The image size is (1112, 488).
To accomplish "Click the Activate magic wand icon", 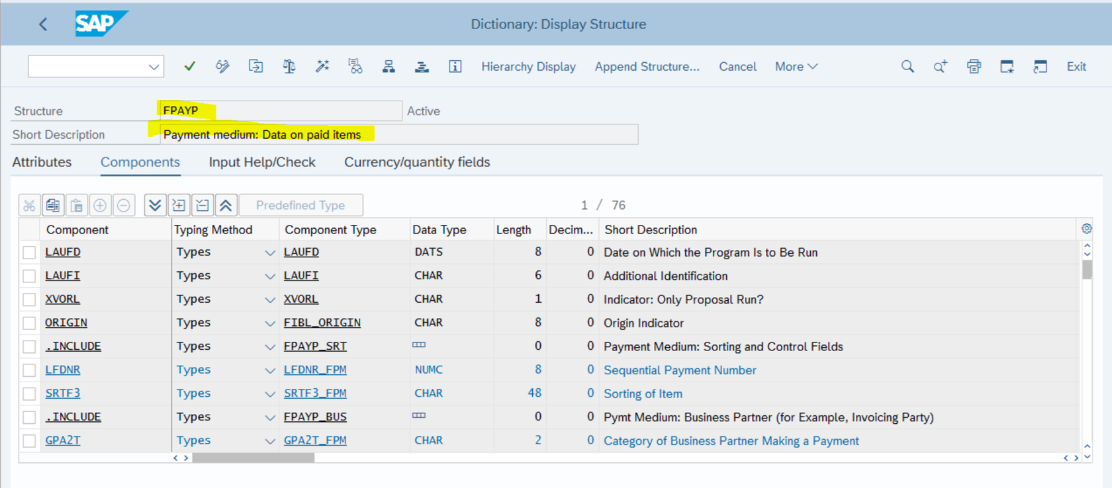I will (x=322, y=66).
